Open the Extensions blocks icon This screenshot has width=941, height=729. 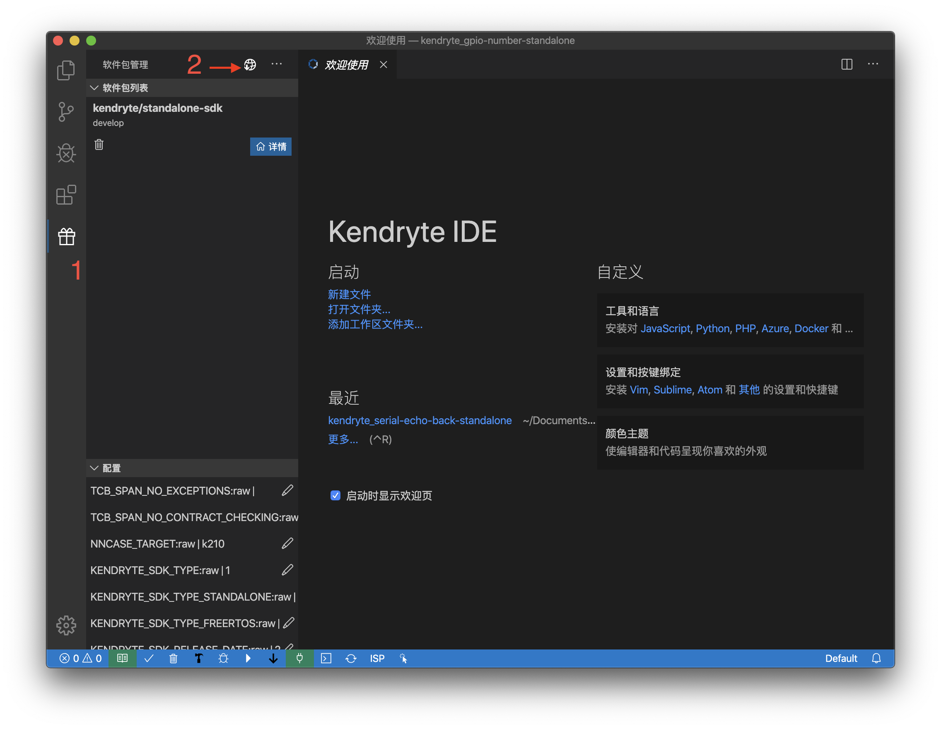click(66, 195)
